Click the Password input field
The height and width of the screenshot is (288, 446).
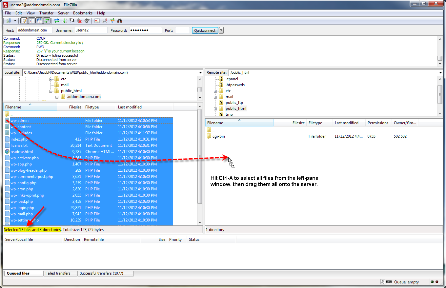coord(146,30)
